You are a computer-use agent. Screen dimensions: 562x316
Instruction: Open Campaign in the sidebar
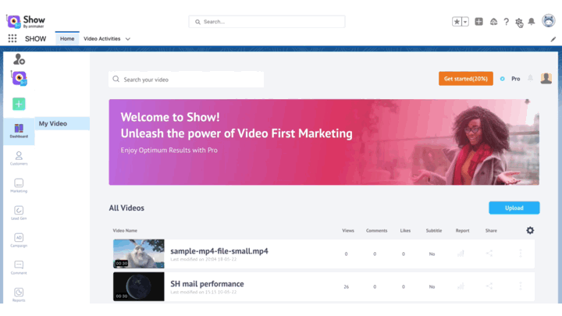[19, 240]
